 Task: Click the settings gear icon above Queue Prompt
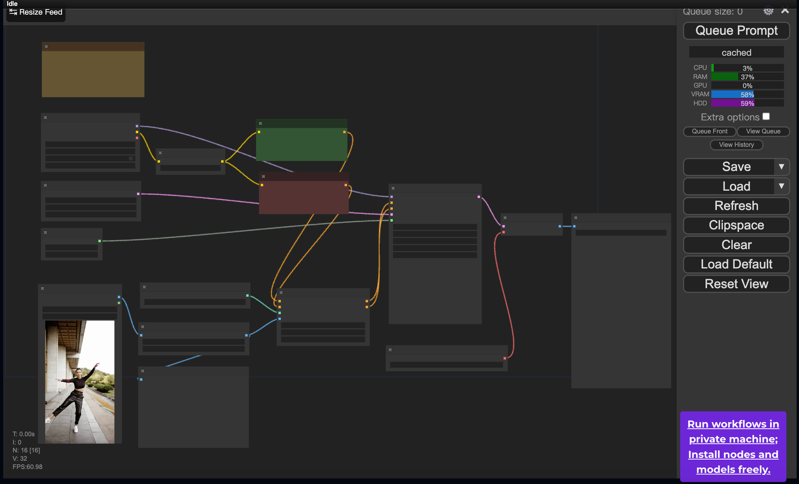pos(768,11)
